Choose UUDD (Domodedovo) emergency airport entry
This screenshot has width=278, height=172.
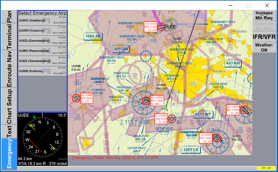pyautogui.click(x=42, y=41)
